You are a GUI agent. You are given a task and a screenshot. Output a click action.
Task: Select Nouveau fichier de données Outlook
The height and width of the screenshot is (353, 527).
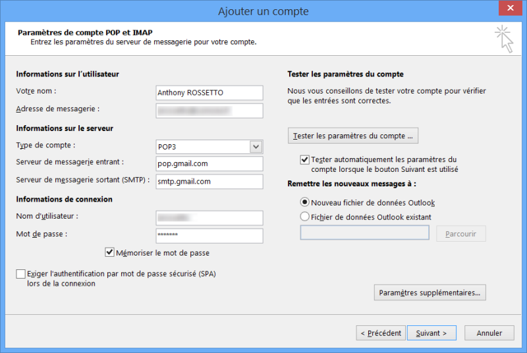click(x=304, y=203)
